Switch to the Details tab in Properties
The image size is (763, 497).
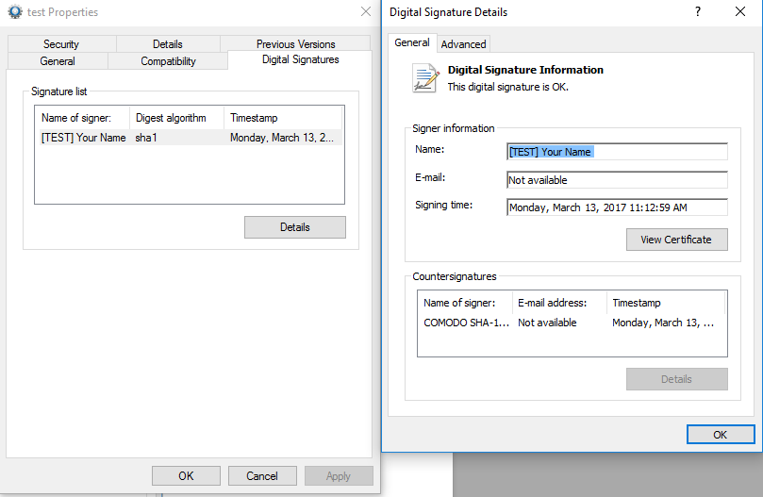168,44
